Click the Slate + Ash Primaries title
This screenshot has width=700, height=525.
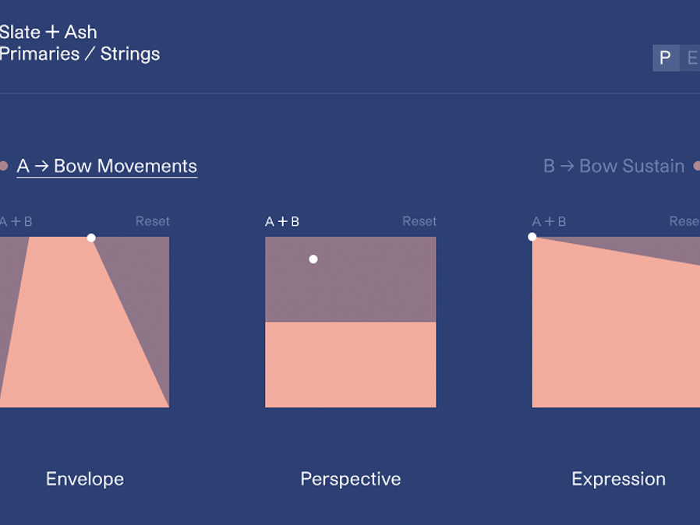click(x=80, y=43)
